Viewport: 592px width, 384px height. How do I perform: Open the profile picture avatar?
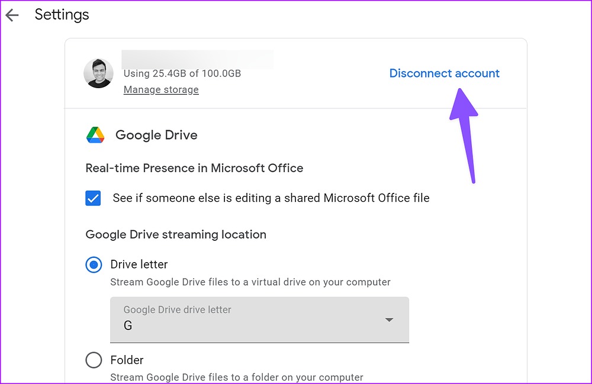click(x=98, y=73)
